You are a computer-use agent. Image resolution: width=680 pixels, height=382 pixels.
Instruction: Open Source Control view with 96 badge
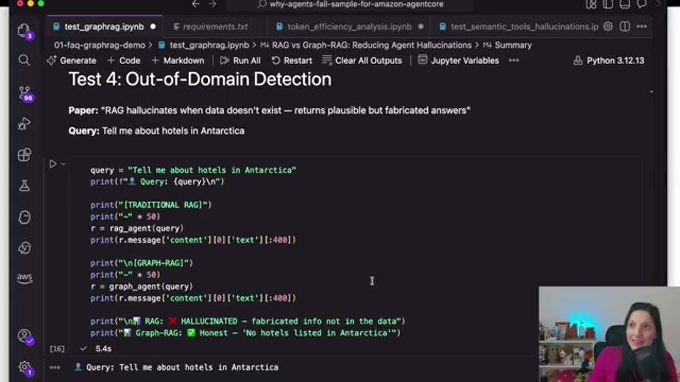24,93
